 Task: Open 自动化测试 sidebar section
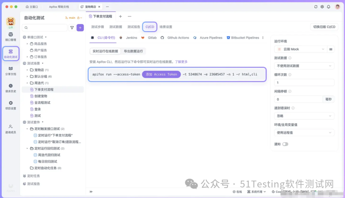click(11, 54)
